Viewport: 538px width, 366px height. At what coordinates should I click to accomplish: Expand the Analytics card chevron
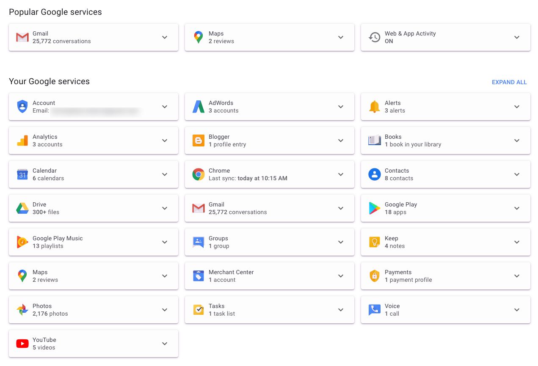click(165, 140)
